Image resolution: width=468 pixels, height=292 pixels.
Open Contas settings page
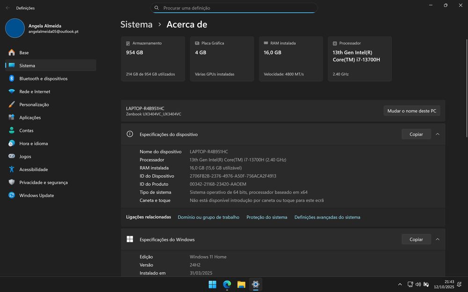[51, 130]
